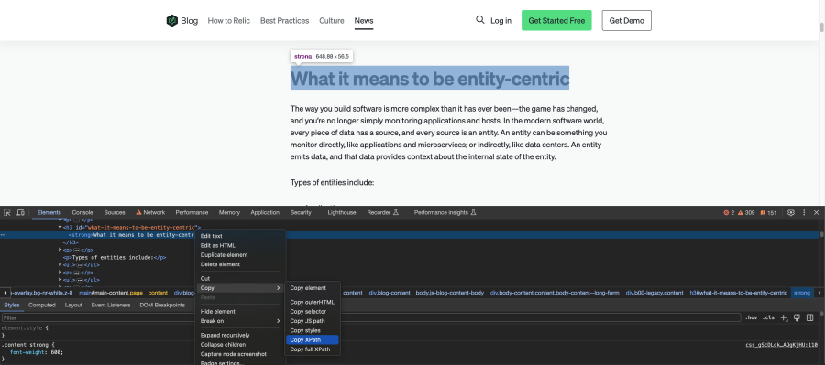Toggle the computed styles sidebar icon
Image resolution: width=825 pixels, height=365 pixels.
[x=809, y=317]
